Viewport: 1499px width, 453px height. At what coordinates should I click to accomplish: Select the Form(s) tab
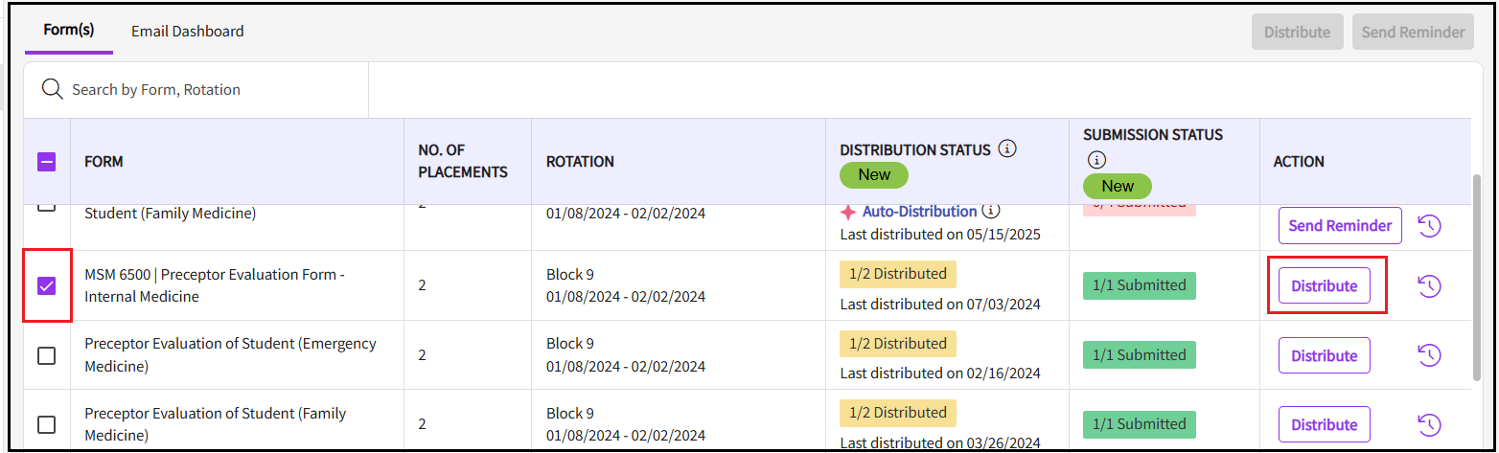[69, 30]
